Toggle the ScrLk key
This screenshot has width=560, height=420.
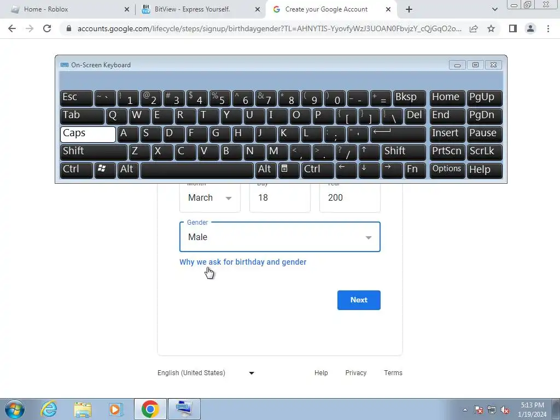coord(485,152)
